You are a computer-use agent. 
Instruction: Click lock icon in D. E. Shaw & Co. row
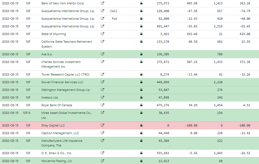tap(141, 153)
